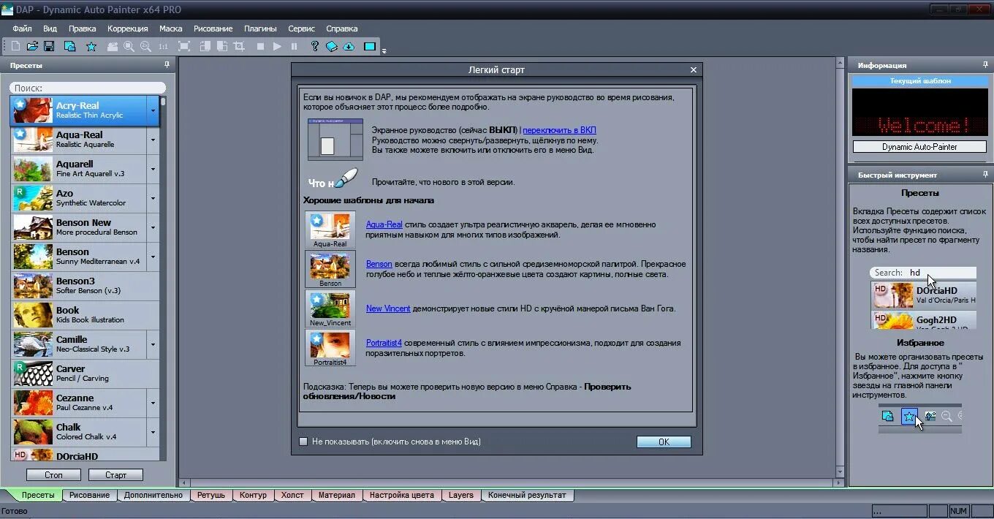This screenshot has height=519, width=994.
Task: Click the zoom out magnifier icon
Action: coord(145,46)
